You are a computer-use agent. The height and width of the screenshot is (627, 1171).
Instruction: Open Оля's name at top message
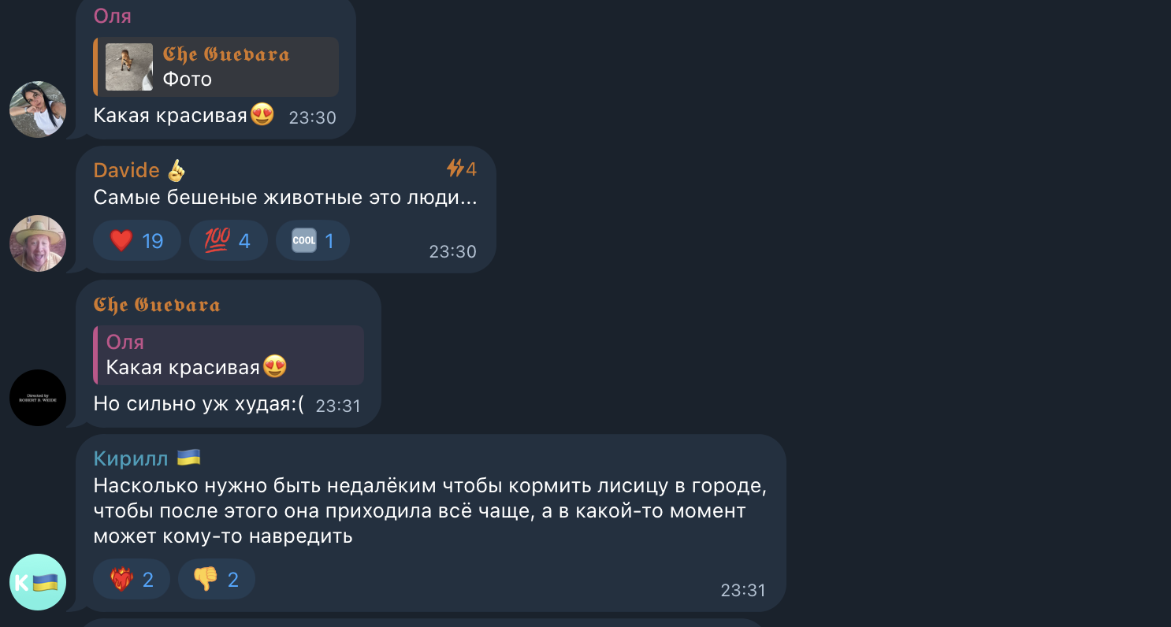pos(113,16)
